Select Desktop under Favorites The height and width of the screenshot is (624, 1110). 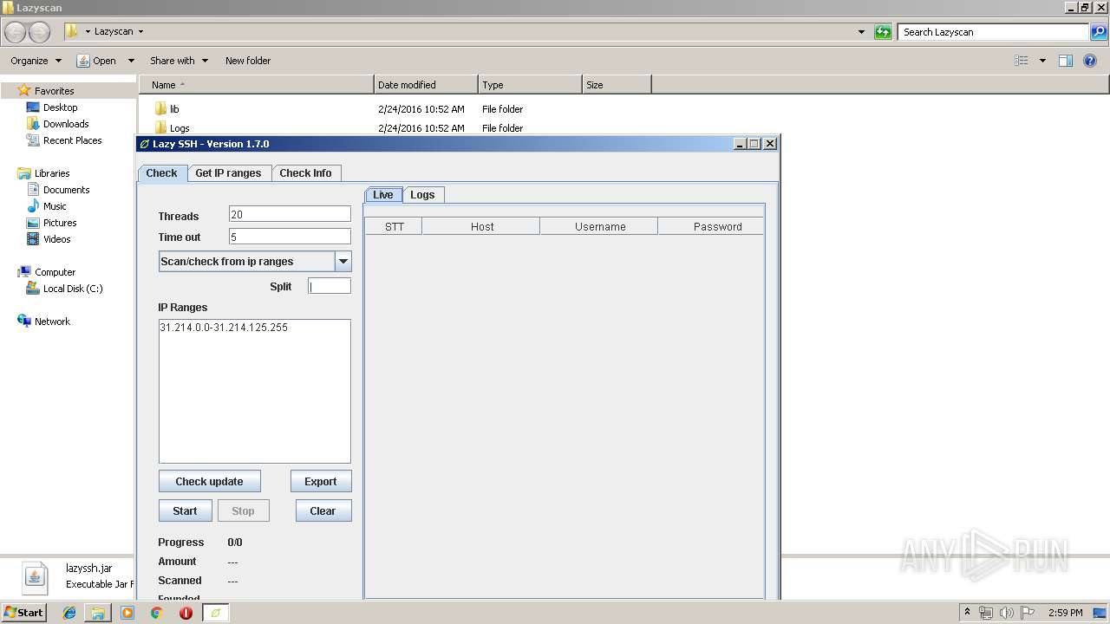point(60,107)
